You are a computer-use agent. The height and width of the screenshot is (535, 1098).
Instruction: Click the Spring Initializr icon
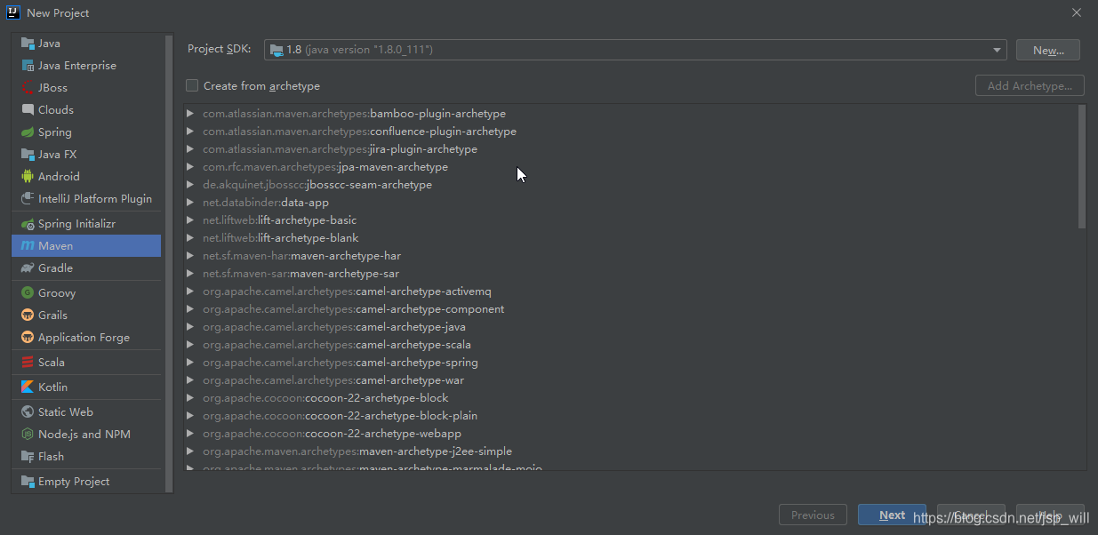coord(28,223)
